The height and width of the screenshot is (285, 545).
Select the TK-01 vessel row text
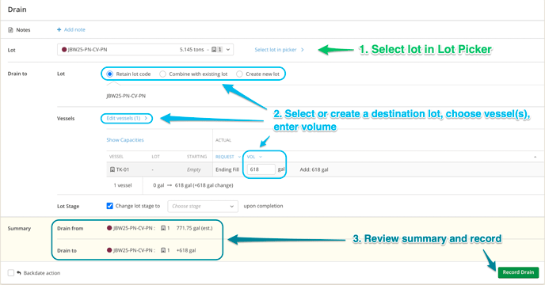click(x=122, y=169)
